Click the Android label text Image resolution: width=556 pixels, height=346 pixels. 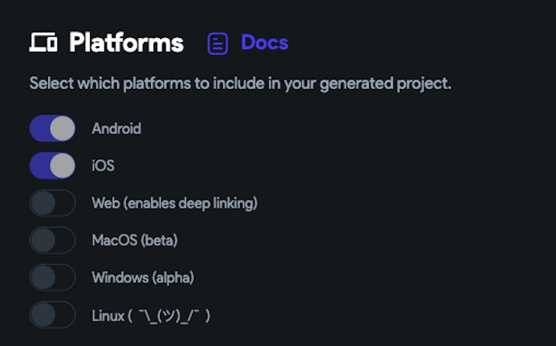(x=116, y=128)
